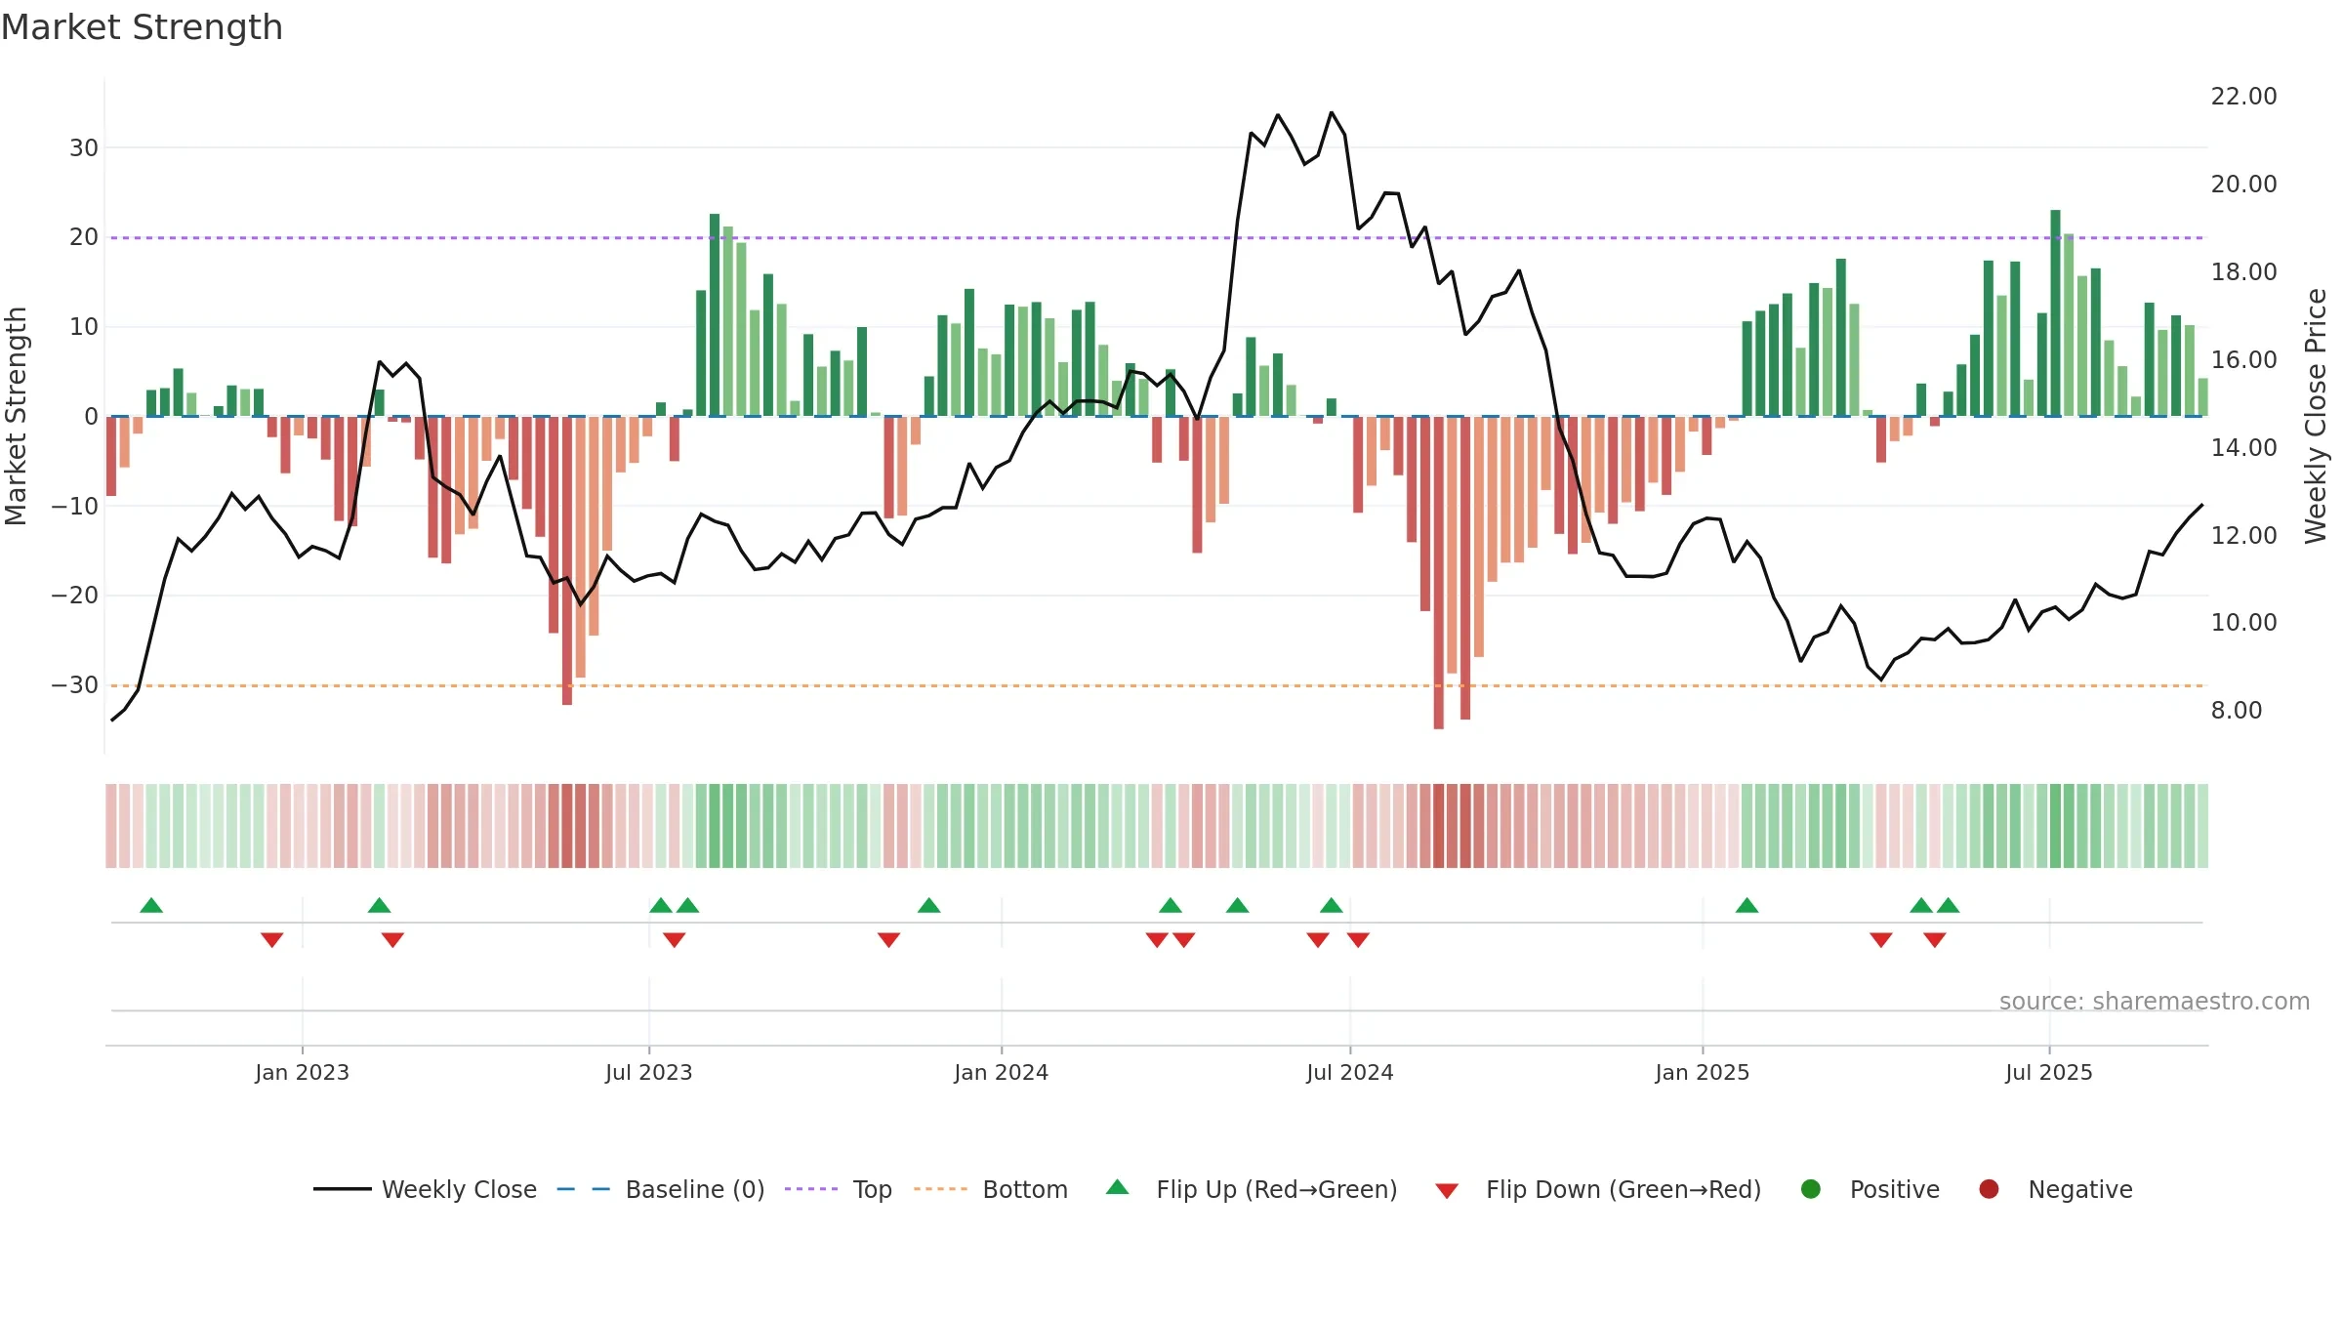Click the Bottom legend label
The height and width of the screenshot is (1318, 2343).
pos(1025,1189)
